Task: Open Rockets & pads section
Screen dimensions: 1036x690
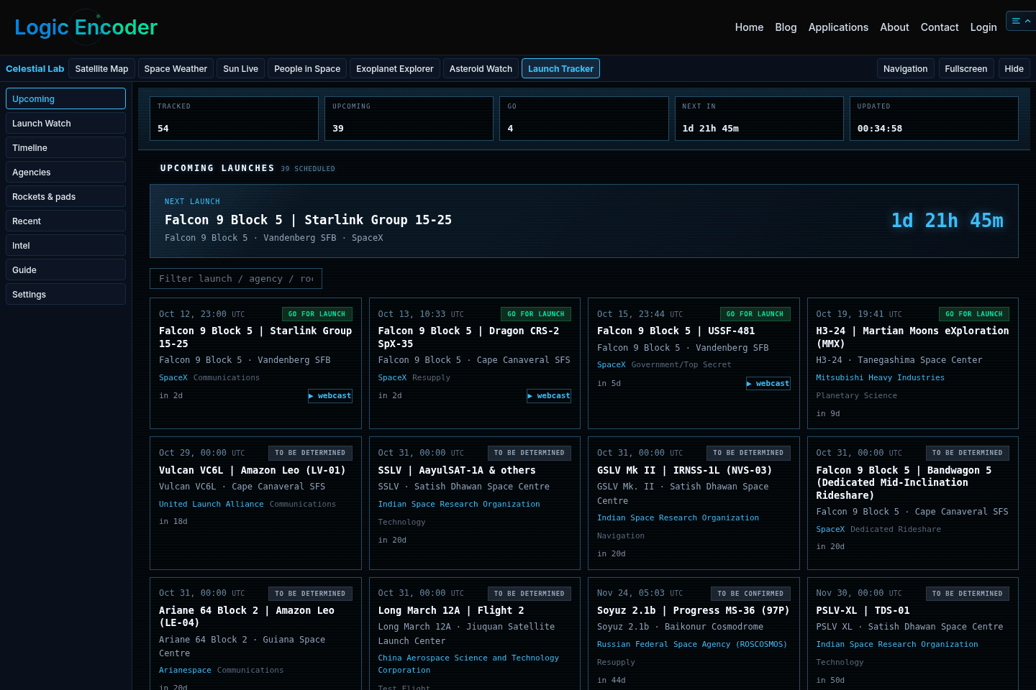Action: point(65,196)
